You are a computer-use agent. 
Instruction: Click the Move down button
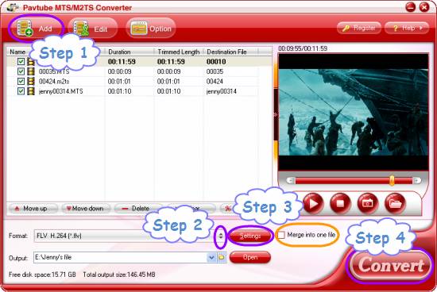tap(85, 209)
